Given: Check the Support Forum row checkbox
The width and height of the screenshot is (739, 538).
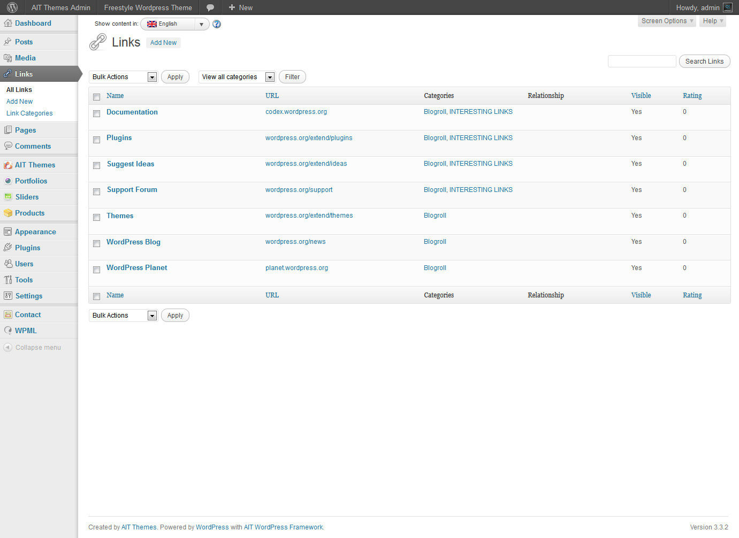Looking at the screenshot, I should pyautogui.click(x=97, y=191).
